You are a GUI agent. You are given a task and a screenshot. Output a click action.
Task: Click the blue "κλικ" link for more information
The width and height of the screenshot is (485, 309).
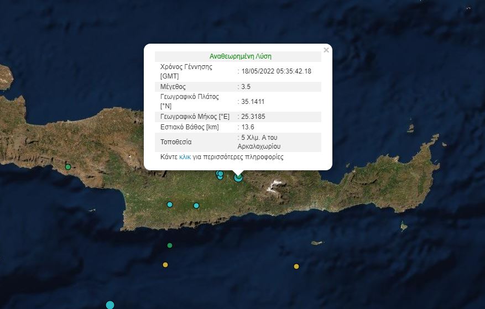click(185, 157)
